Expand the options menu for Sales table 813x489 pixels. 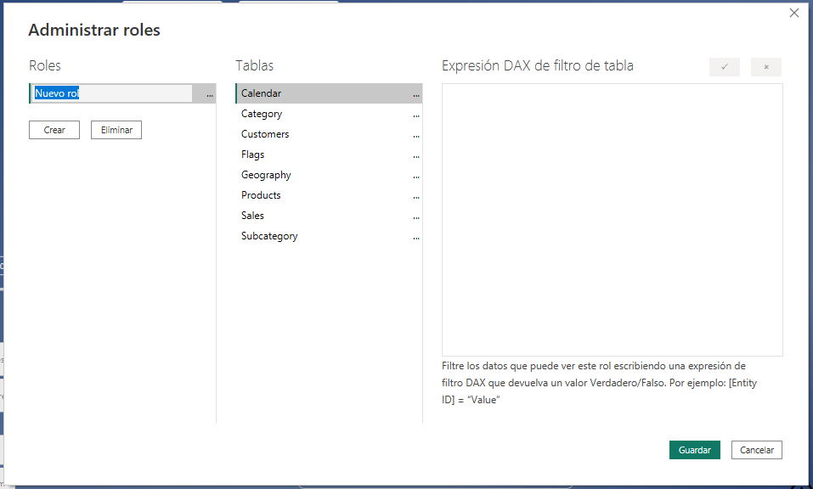pyautogui.click(x=416, y=216)
